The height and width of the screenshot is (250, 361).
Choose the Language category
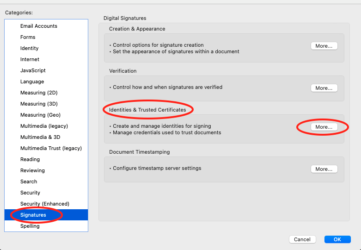click(46, 81)
